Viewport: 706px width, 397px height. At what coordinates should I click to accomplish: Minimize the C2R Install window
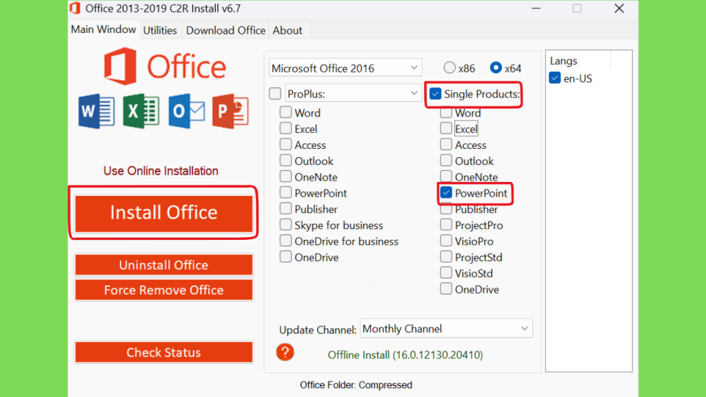(x=536, y=8)
